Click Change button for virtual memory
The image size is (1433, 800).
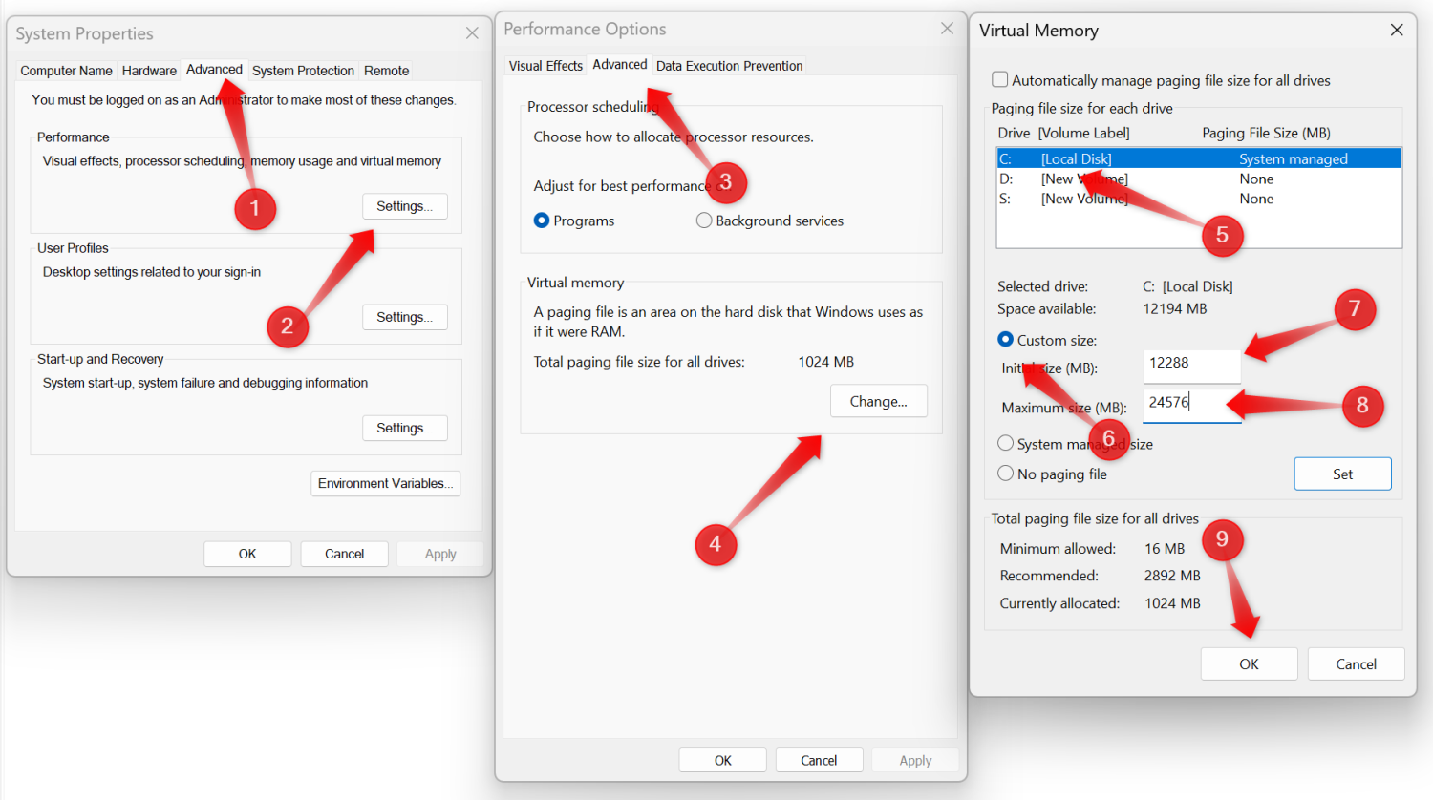coord(878,401)
